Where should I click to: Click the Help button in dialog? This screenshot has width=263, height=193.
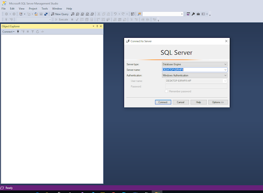click(x=198, y=102)
